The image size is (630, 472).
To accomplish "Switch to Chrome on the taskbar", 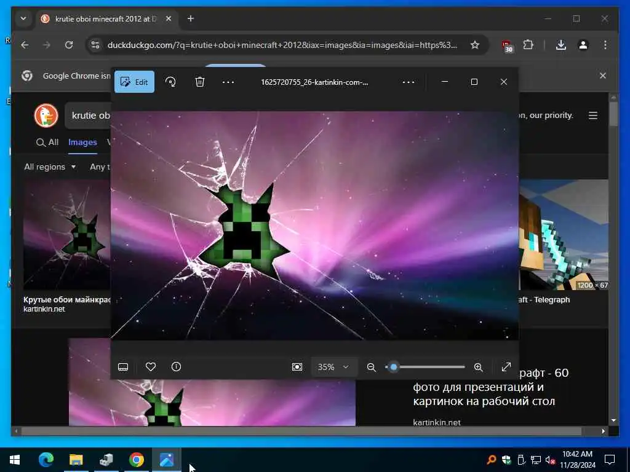I will pos(136,460).
